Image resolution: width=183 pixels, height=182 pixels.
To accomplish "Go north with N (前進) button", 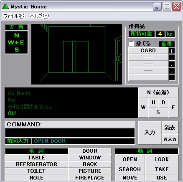I will tap(158, 92).
